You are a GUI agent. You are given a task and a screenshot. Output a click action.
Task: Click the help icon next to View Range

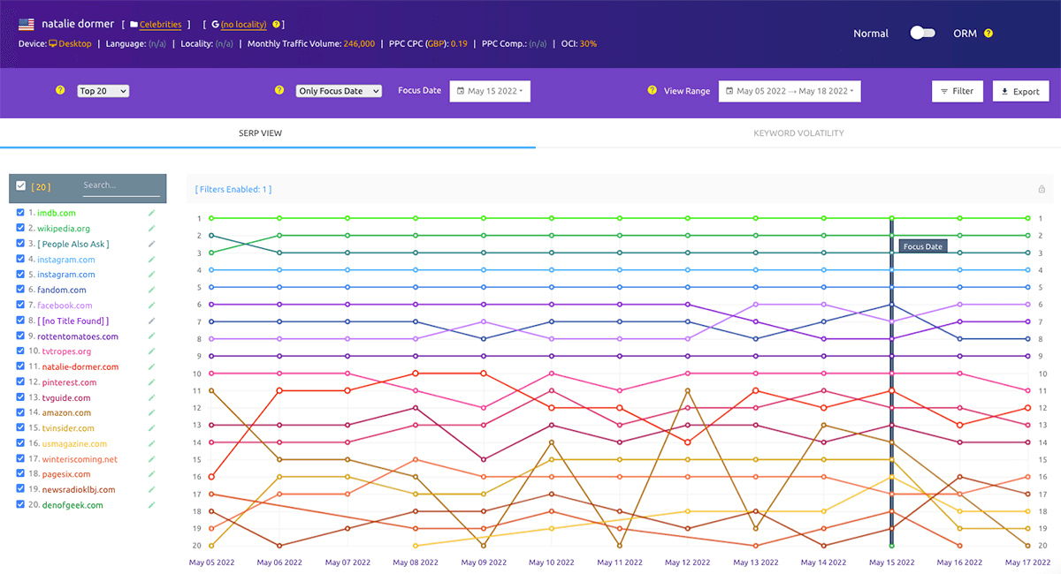pos(653,90)
